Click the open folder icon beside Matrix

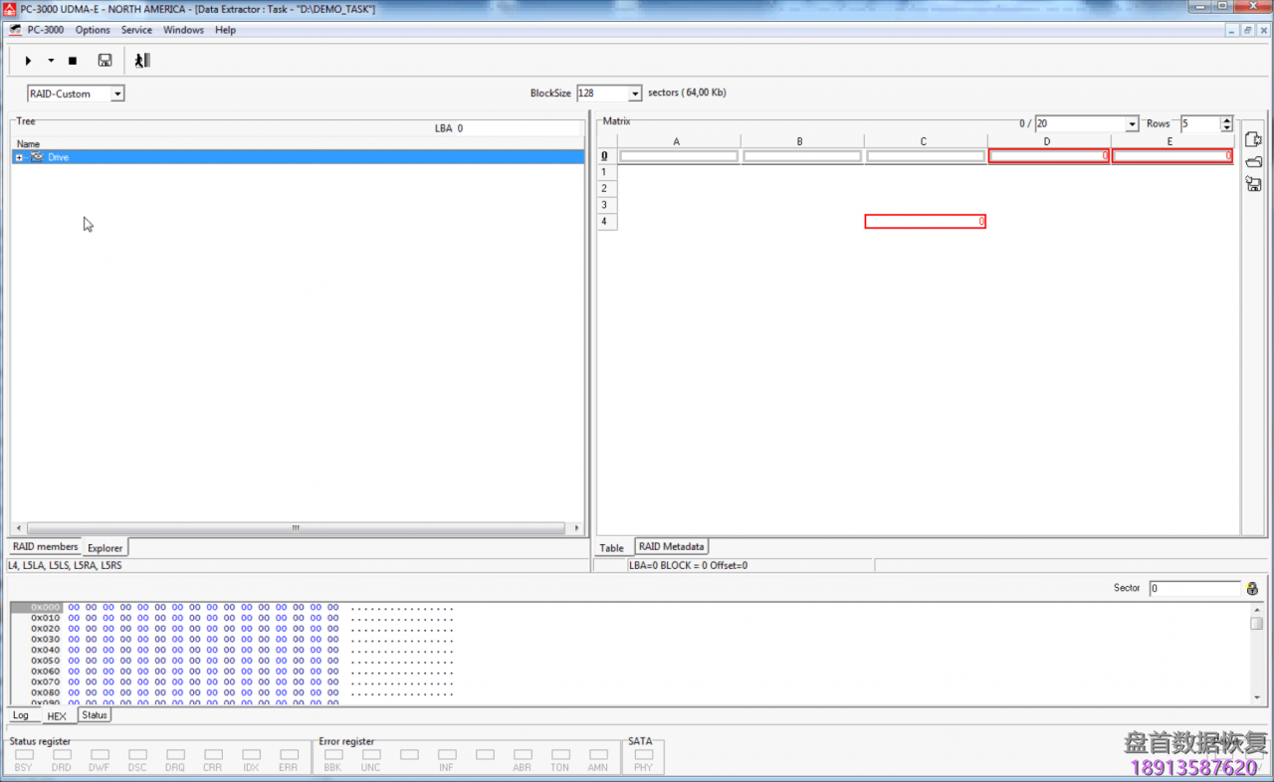[1253, 162]
